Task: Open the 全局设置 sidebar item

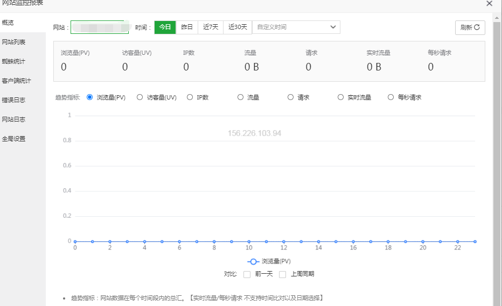Action: pos(23,139)
